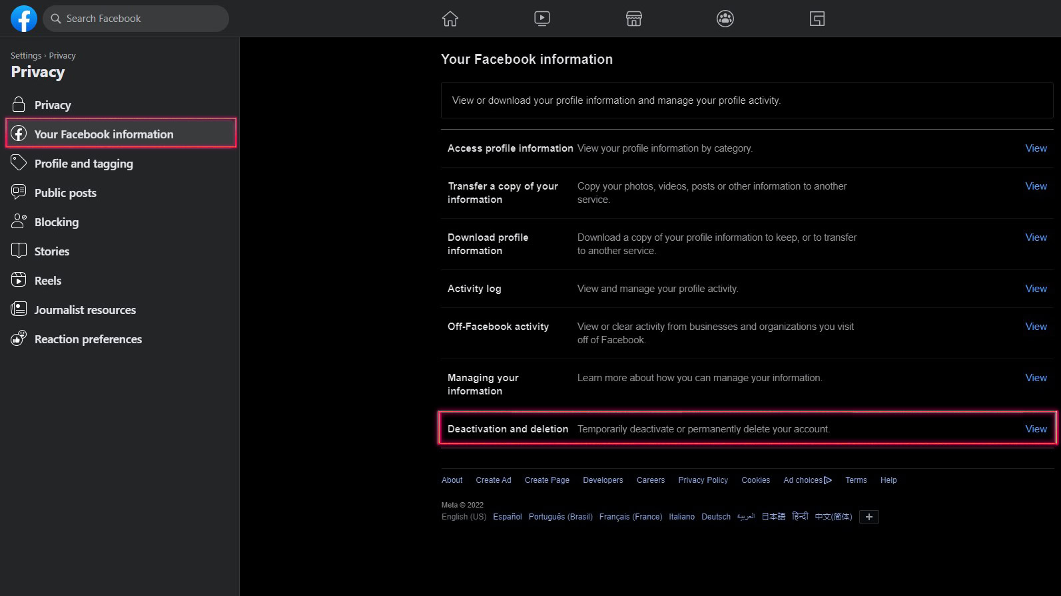Open Reaction preferences settings

coord(121,339)
